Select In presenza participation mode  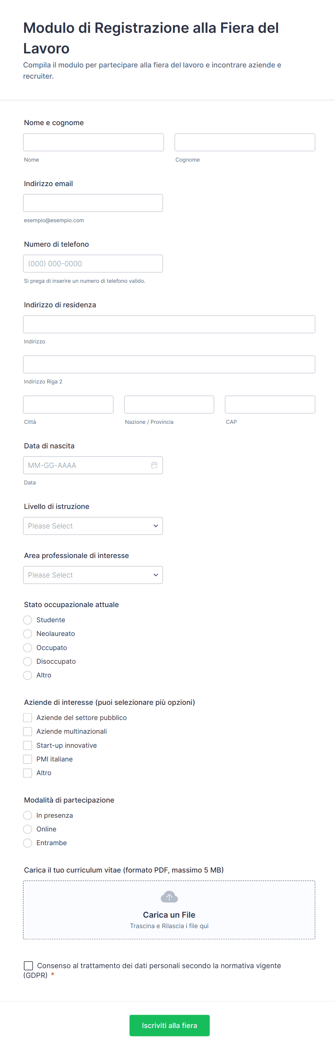[x=28, y=816]
